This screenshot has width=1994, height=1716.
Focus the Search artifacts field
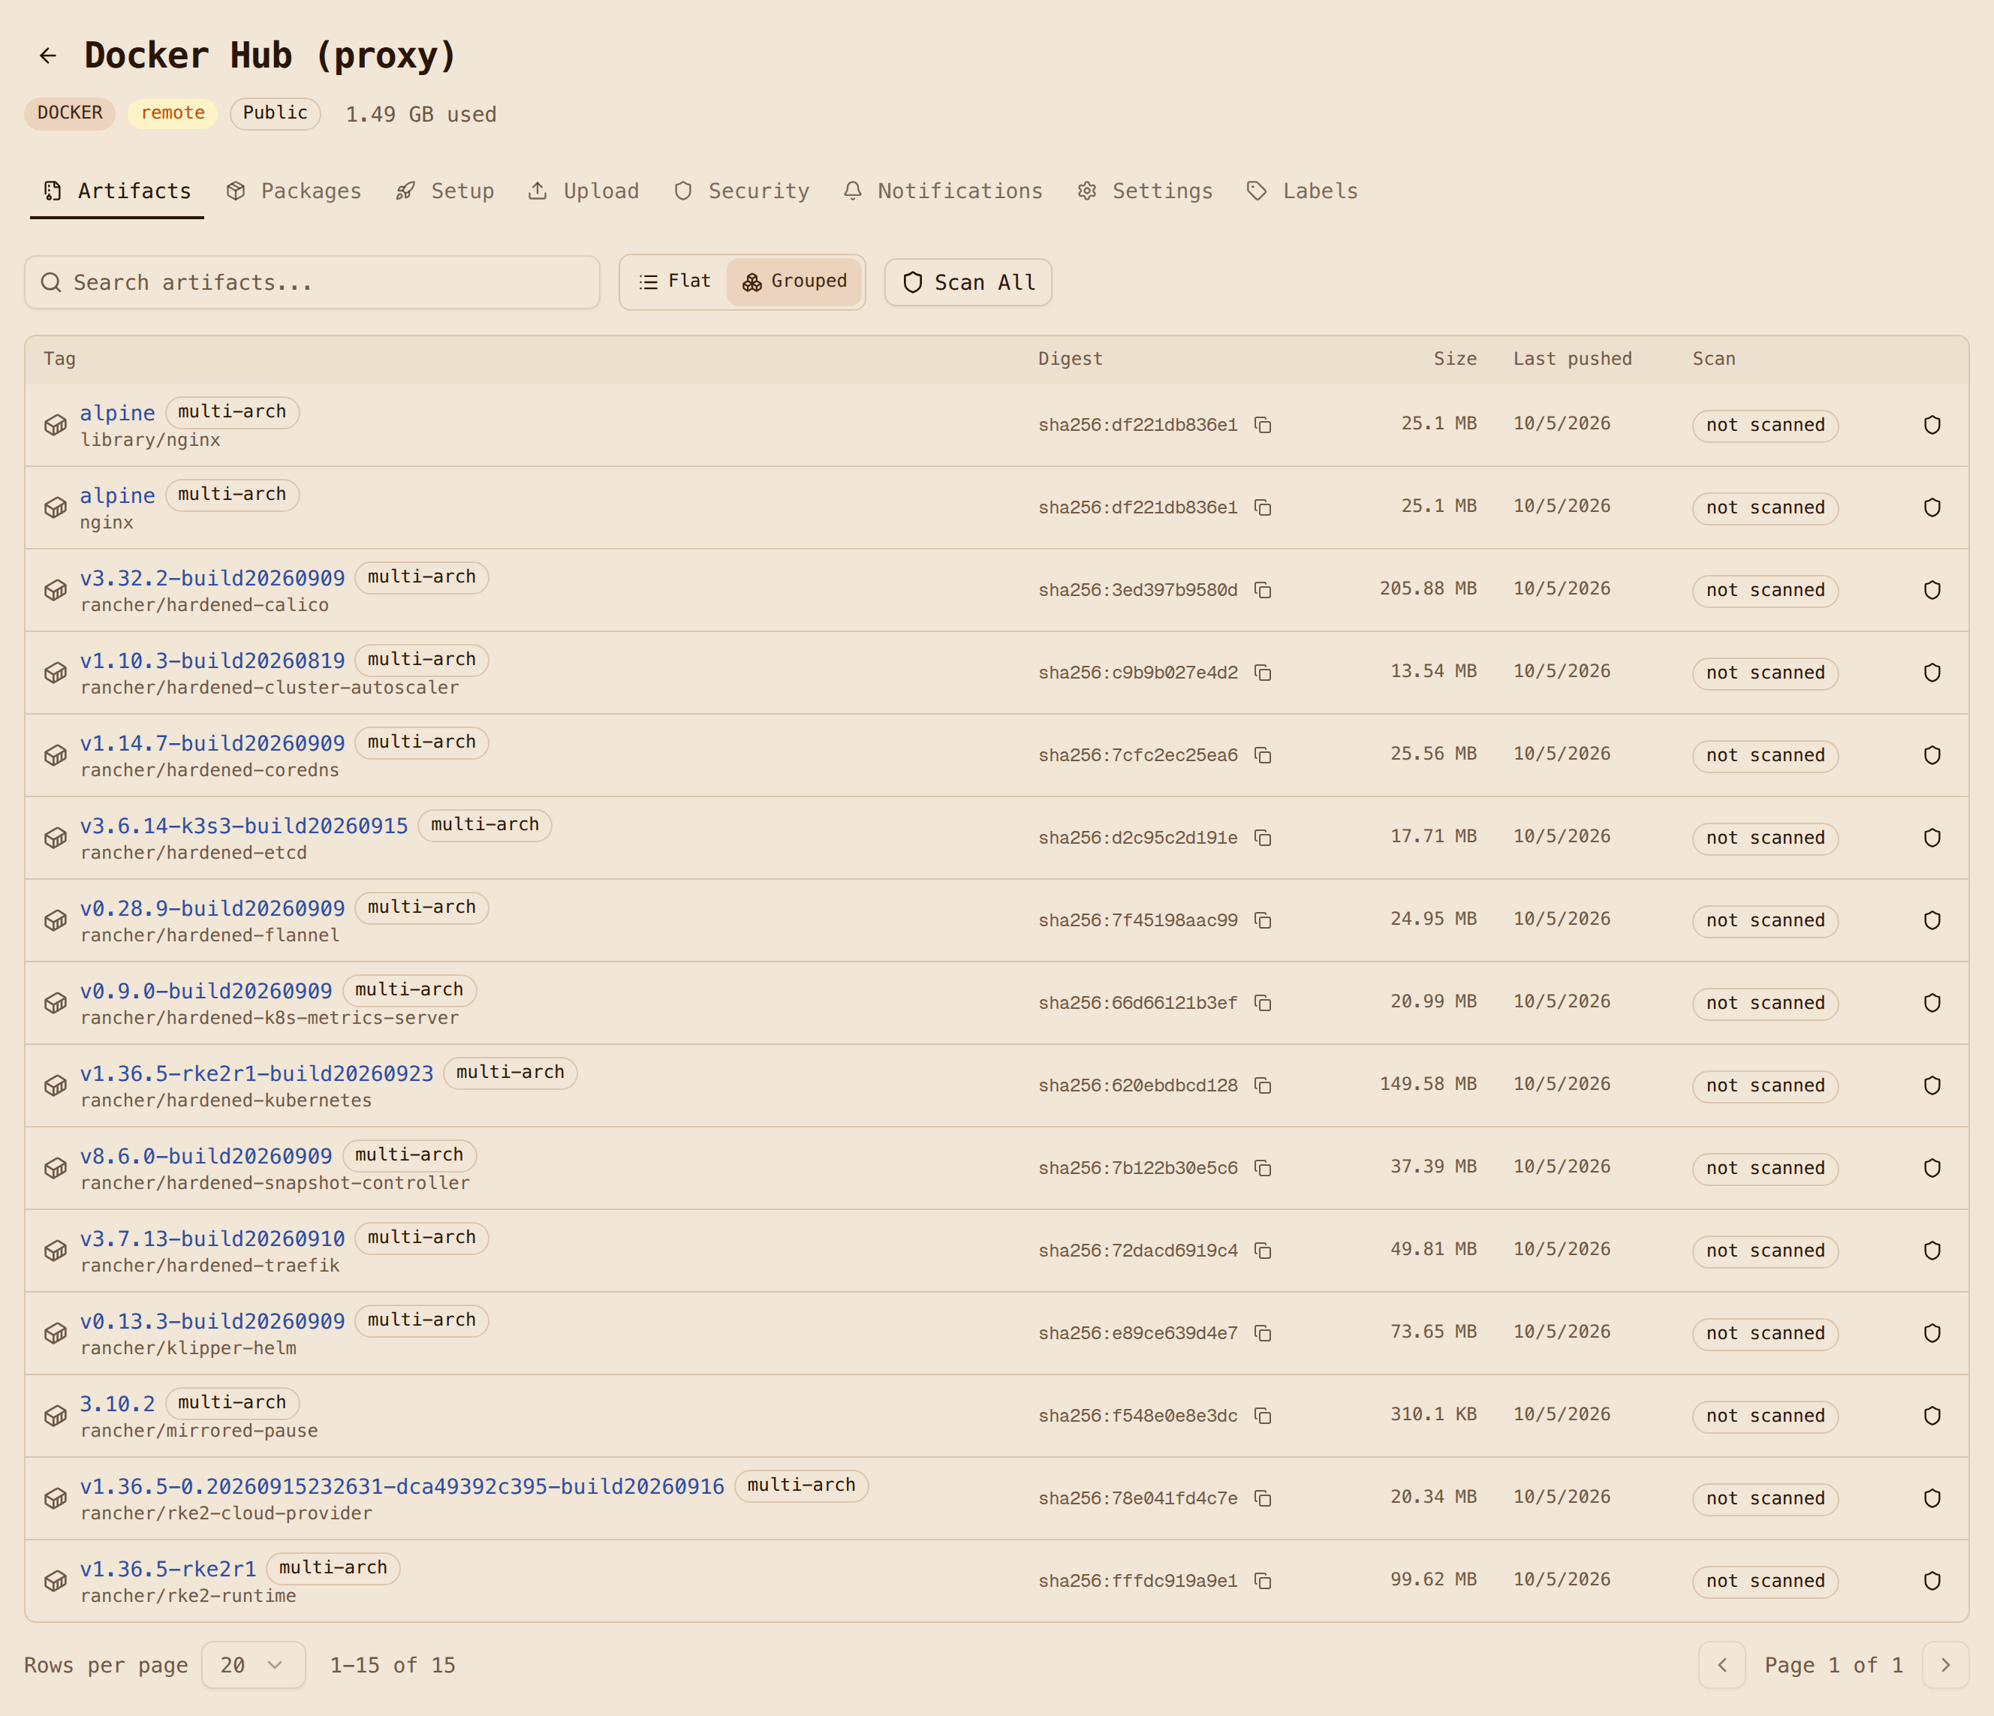tap(312, 282)
